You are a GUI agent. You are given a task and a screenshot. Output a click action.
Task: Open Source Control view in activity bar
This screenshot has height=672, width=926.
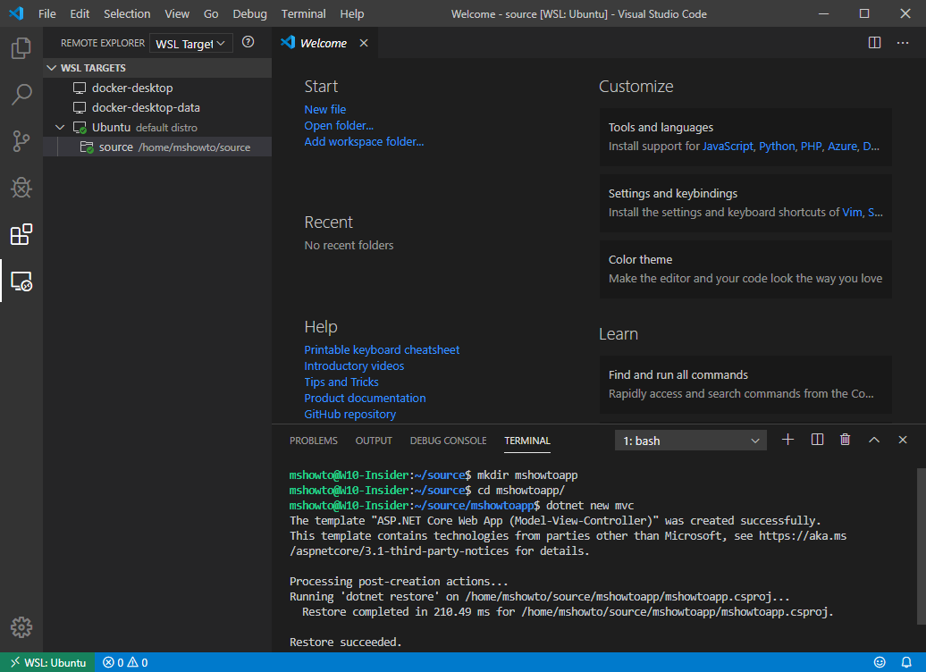21,141
